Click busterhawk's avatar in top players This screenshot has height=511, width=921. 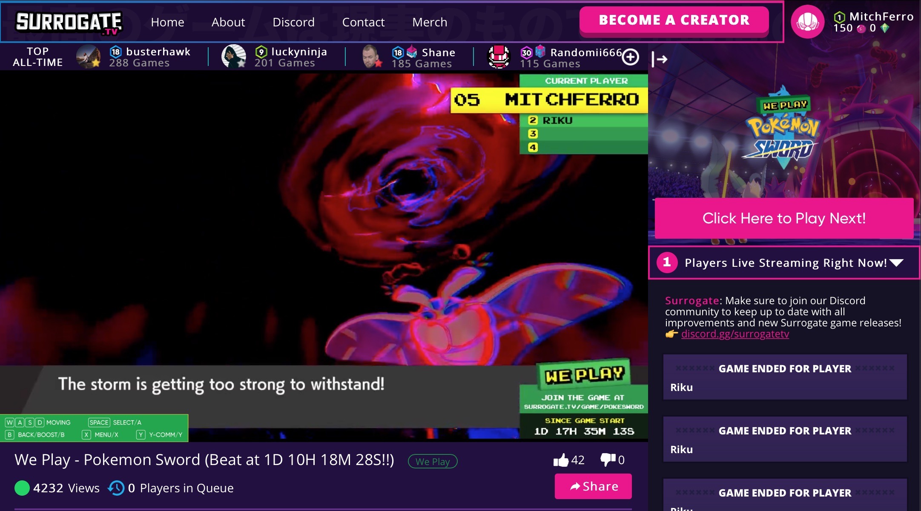tap(88, 57)
